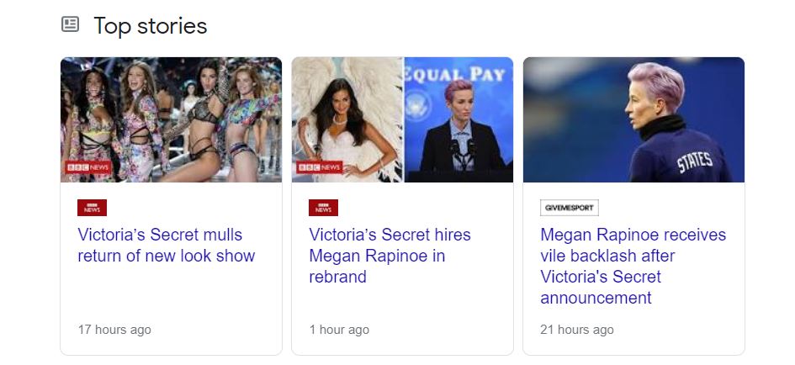
Task: Click the Top stories heading text
Action: [x=150, y=26]
